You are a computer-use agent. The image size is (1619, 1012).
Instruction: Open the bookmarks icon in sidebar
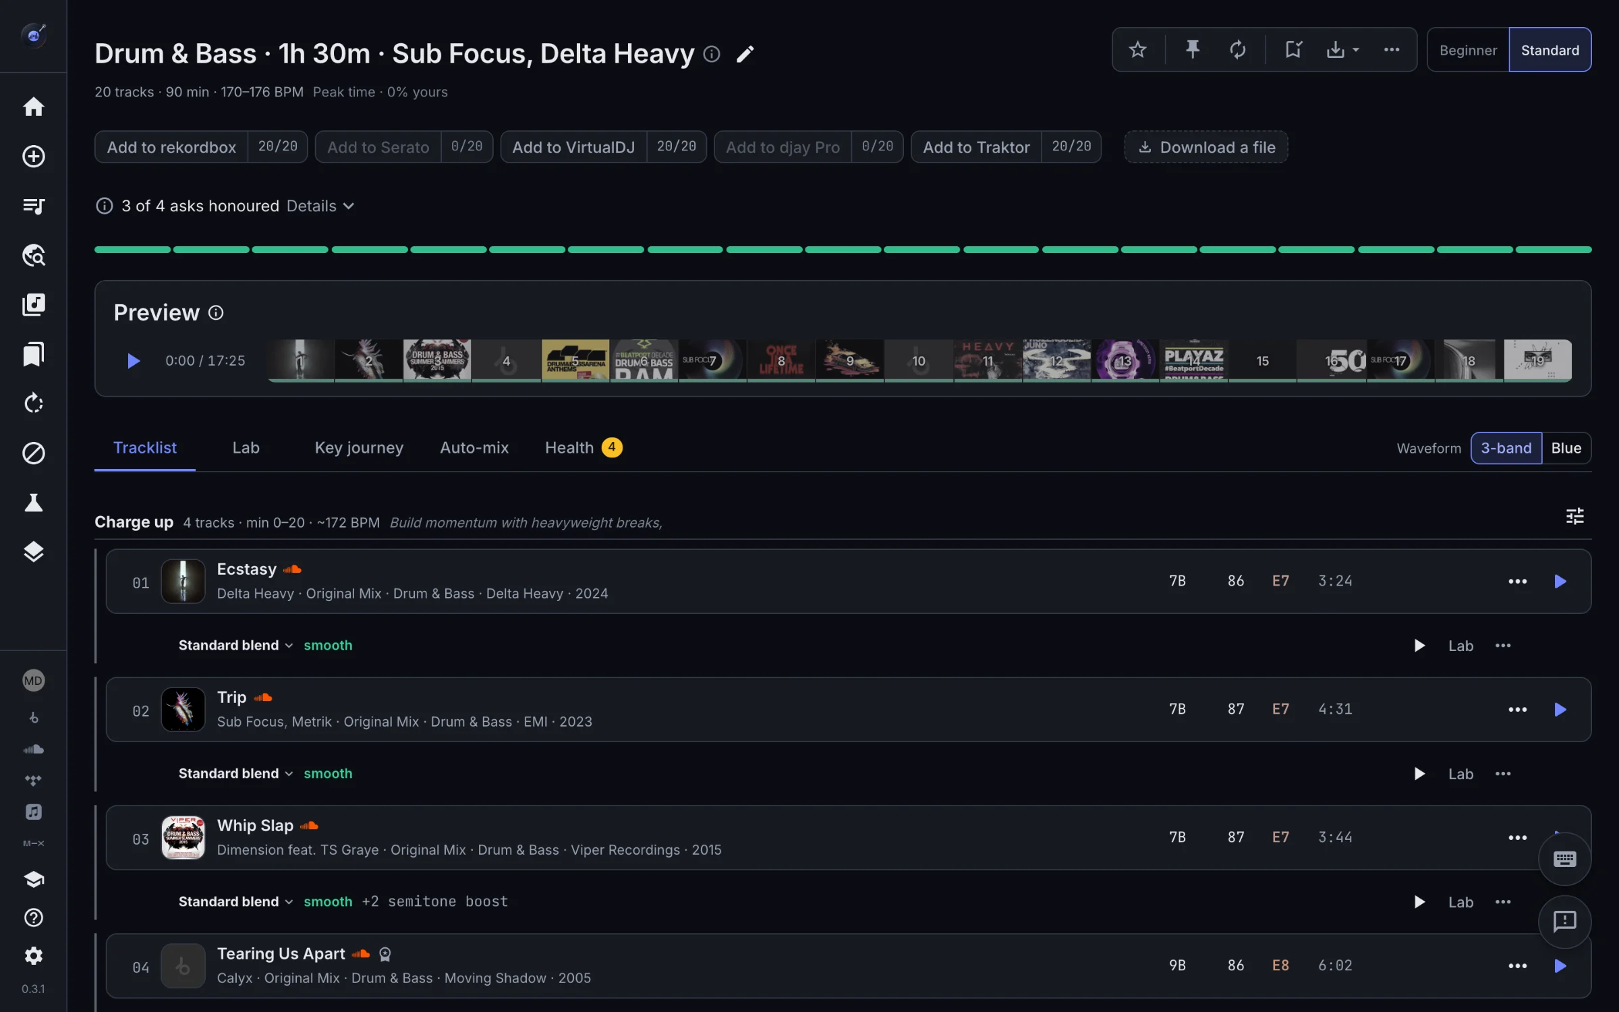(x=33, y=354)
